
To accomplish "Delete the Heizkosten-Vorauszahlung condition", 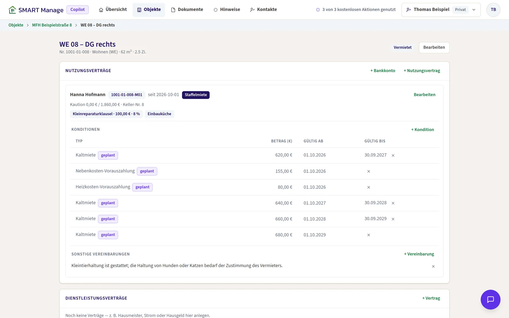I will point(369,187).
